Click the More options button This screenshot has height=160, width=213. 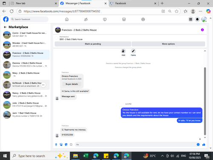[168, 44]
